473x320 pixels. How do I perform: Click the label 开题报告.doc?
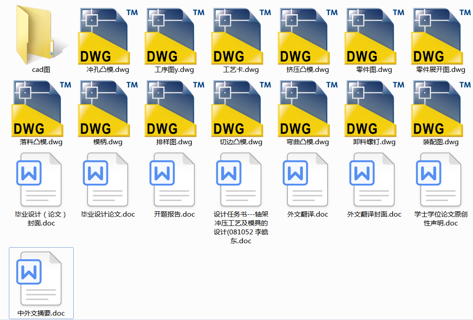(x=175, y=214)
